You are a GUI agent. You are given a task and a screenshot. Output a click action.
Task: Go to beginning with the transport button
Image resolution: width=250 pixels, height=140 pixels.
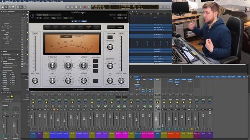point(76,7)
